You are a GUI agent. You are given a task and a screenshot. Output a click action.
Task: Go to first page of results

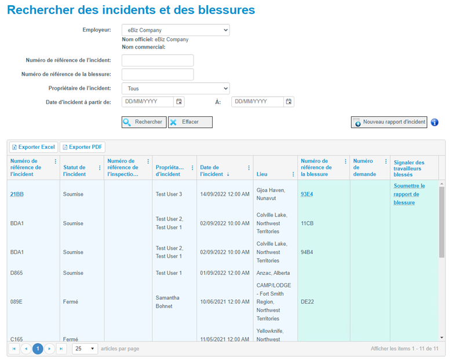tap(14, 349)
